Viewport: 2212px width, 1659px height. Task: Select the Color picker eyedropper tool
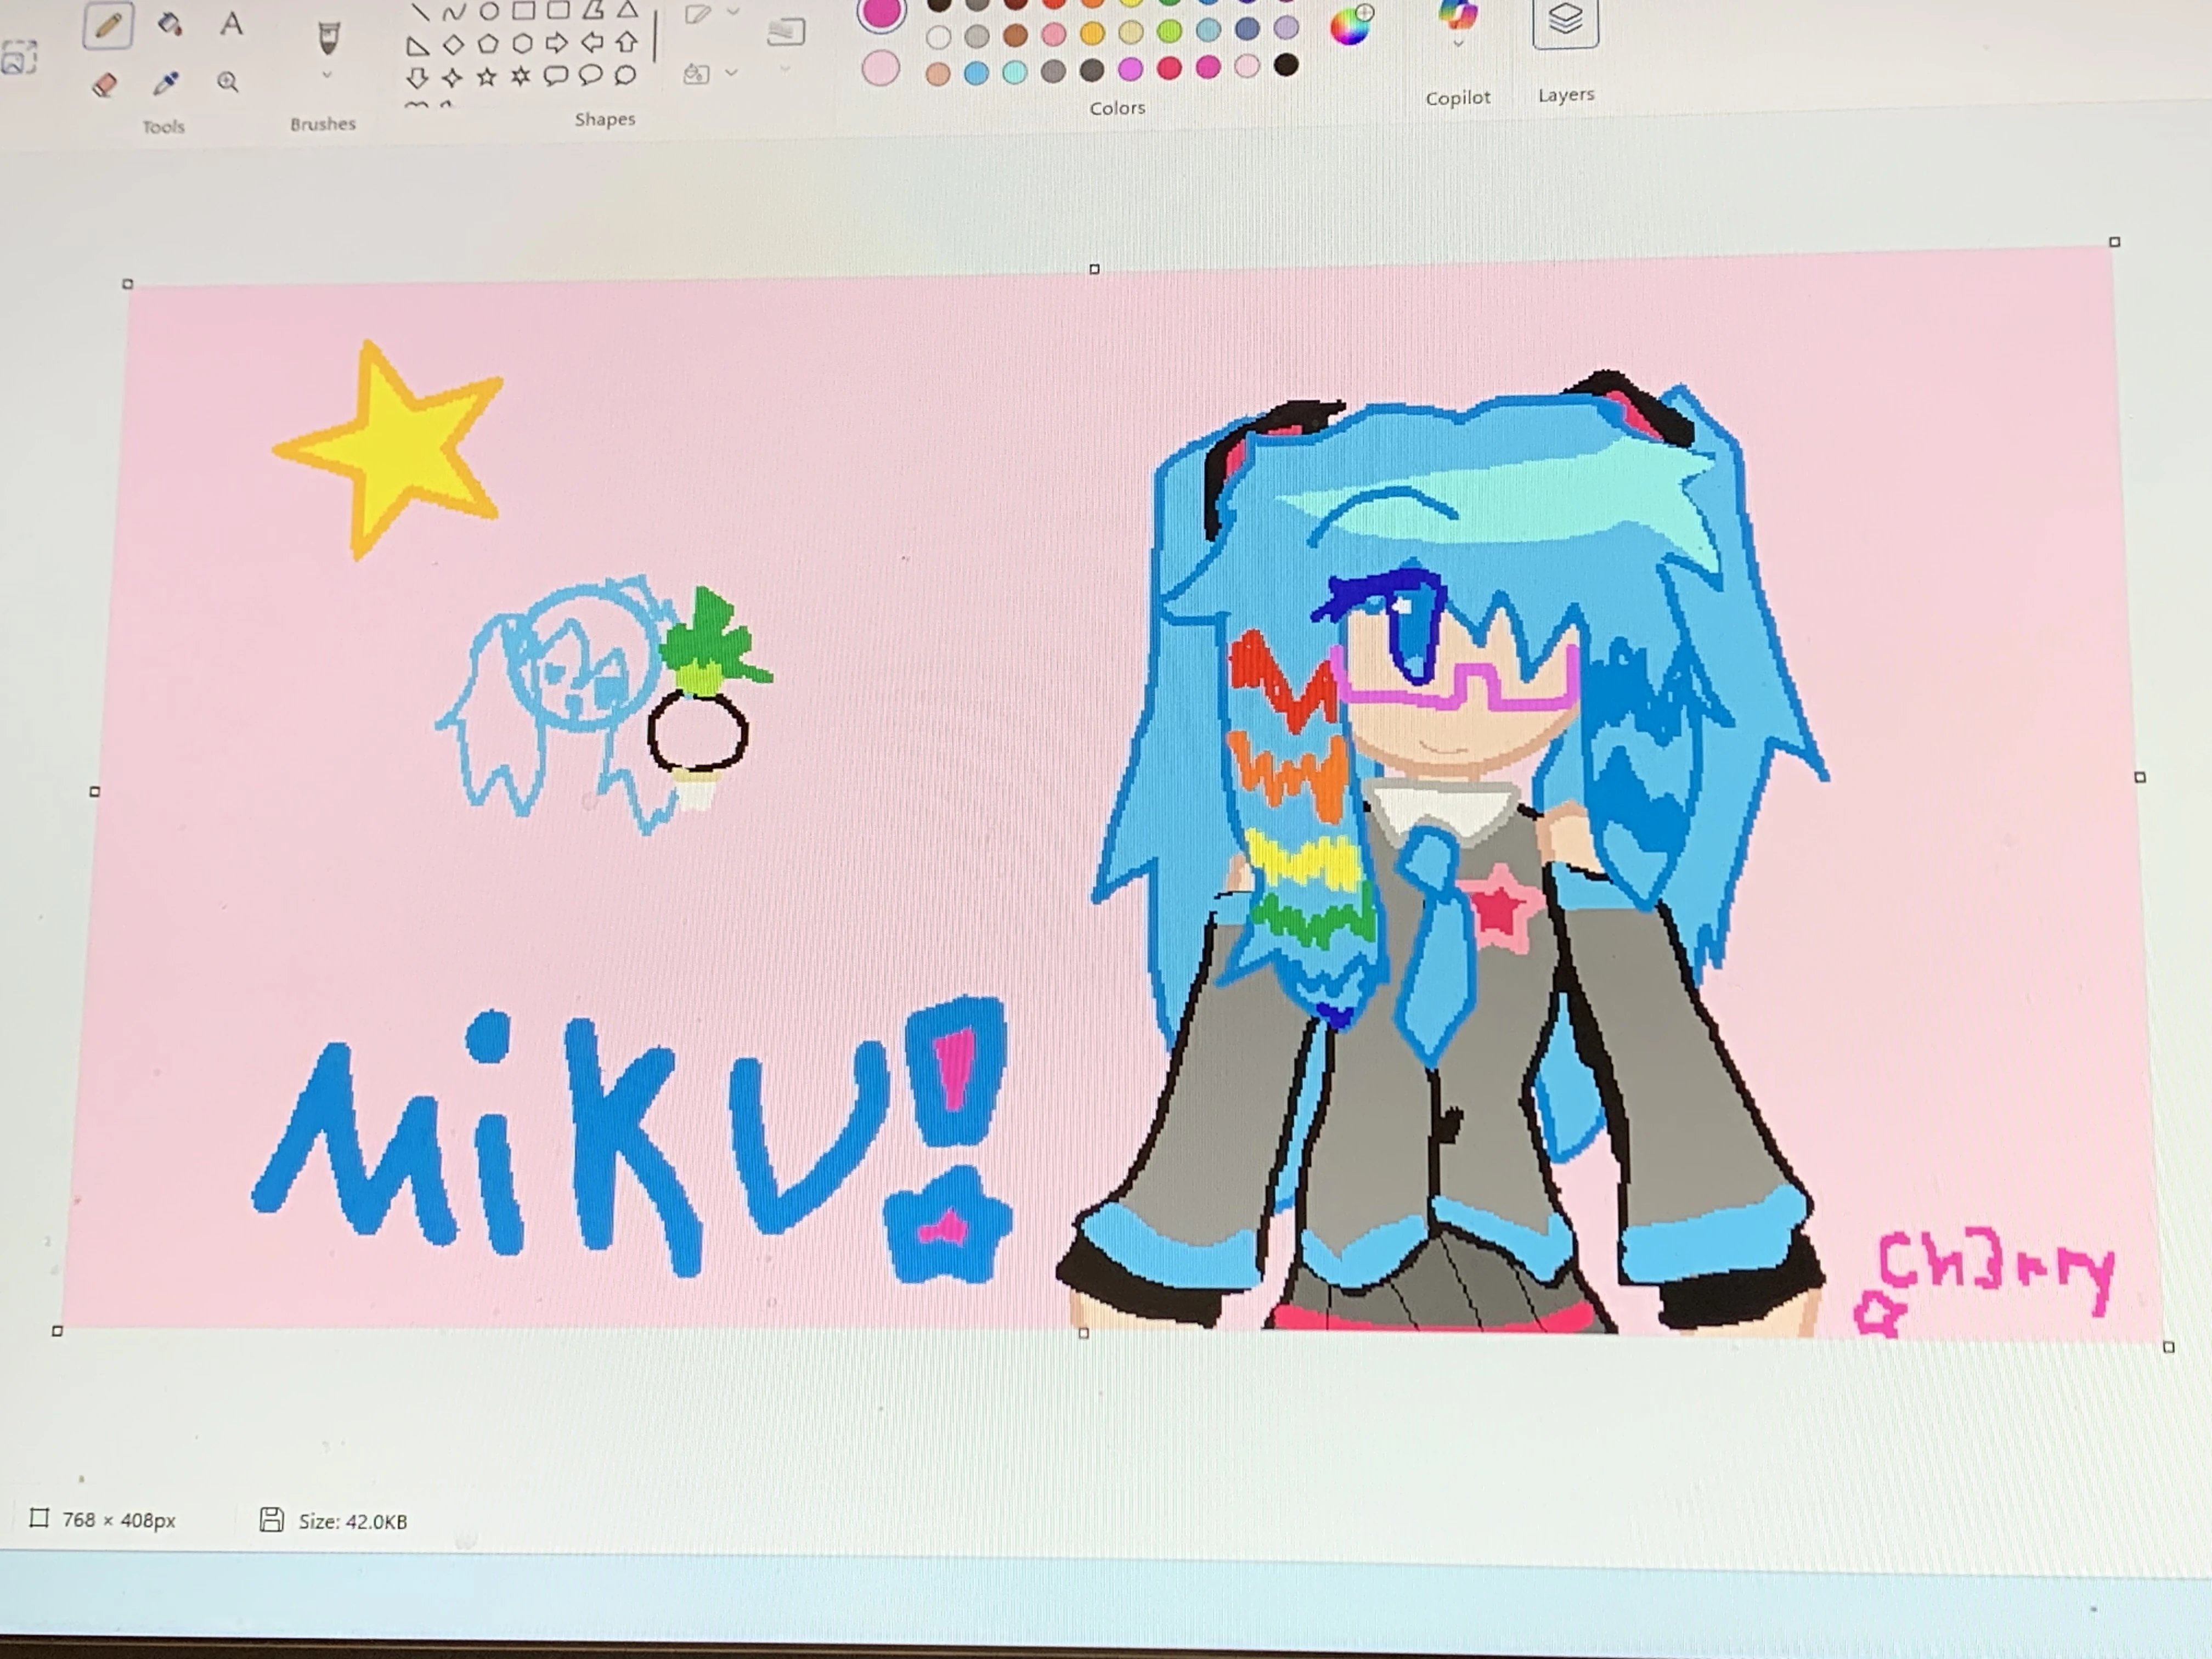pos(168,83)
